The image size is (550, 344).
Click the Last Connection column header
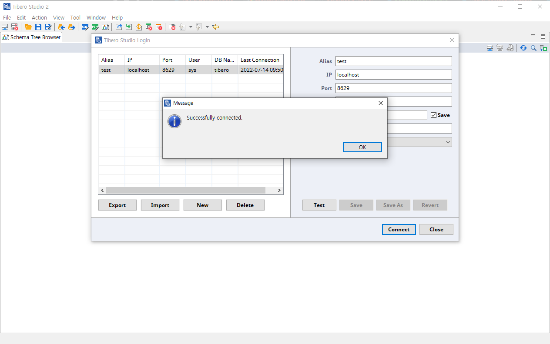coord(260,60)
